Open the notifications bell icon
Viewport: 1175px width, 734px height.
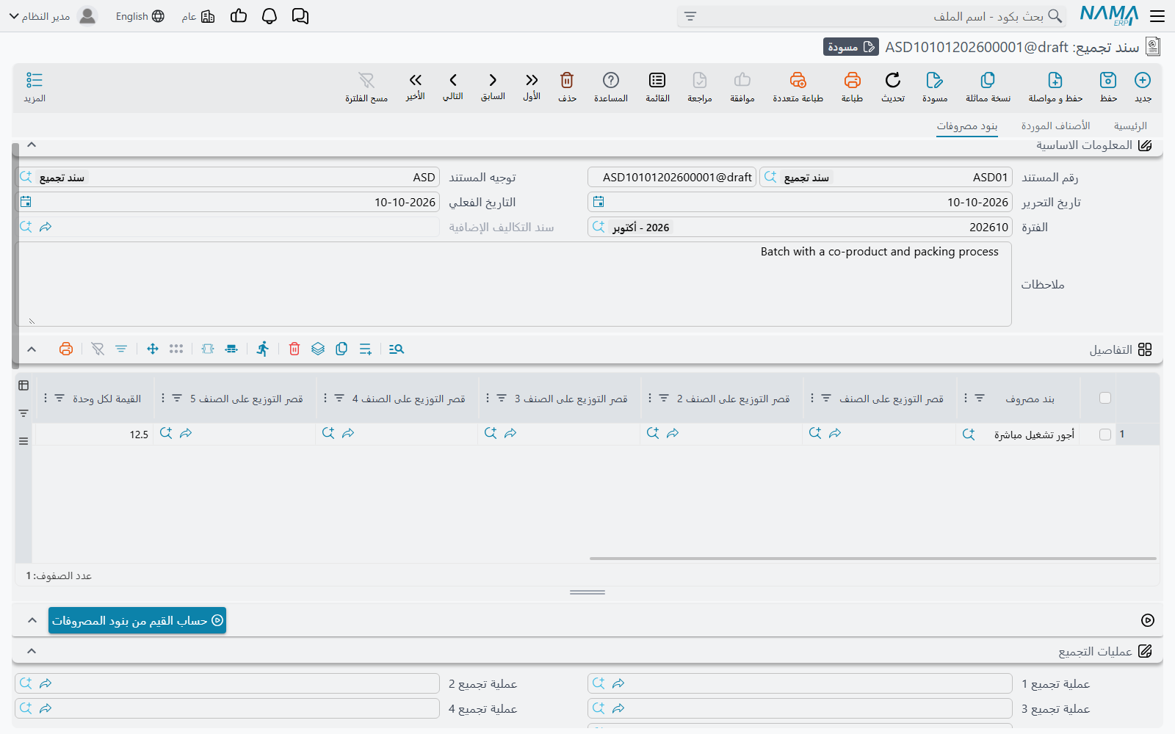pos(270,16)
